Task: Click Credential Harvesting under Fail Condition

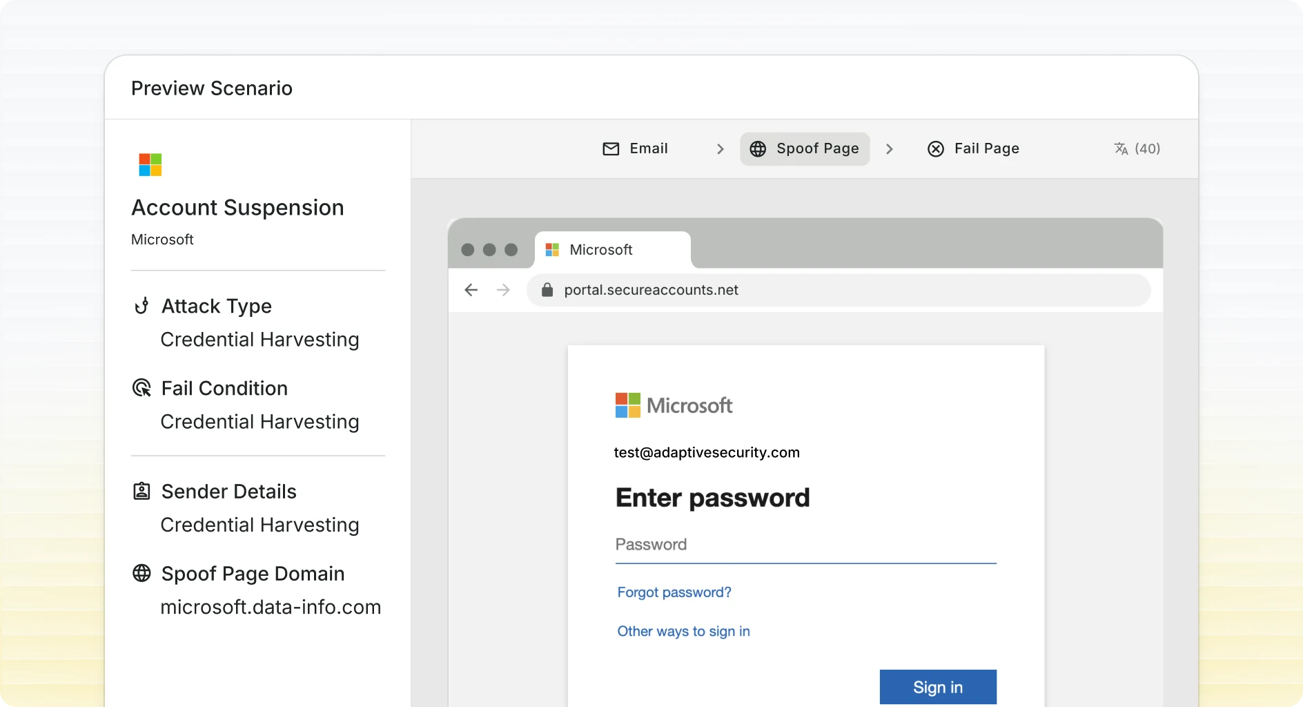Action: pyautogui.click(x=259, y=422)
